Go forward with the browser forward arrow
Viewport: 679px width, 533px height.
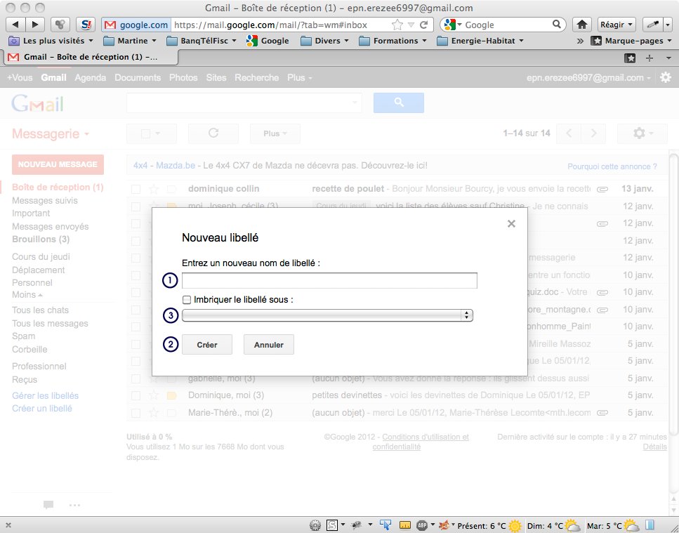[36, 25]
